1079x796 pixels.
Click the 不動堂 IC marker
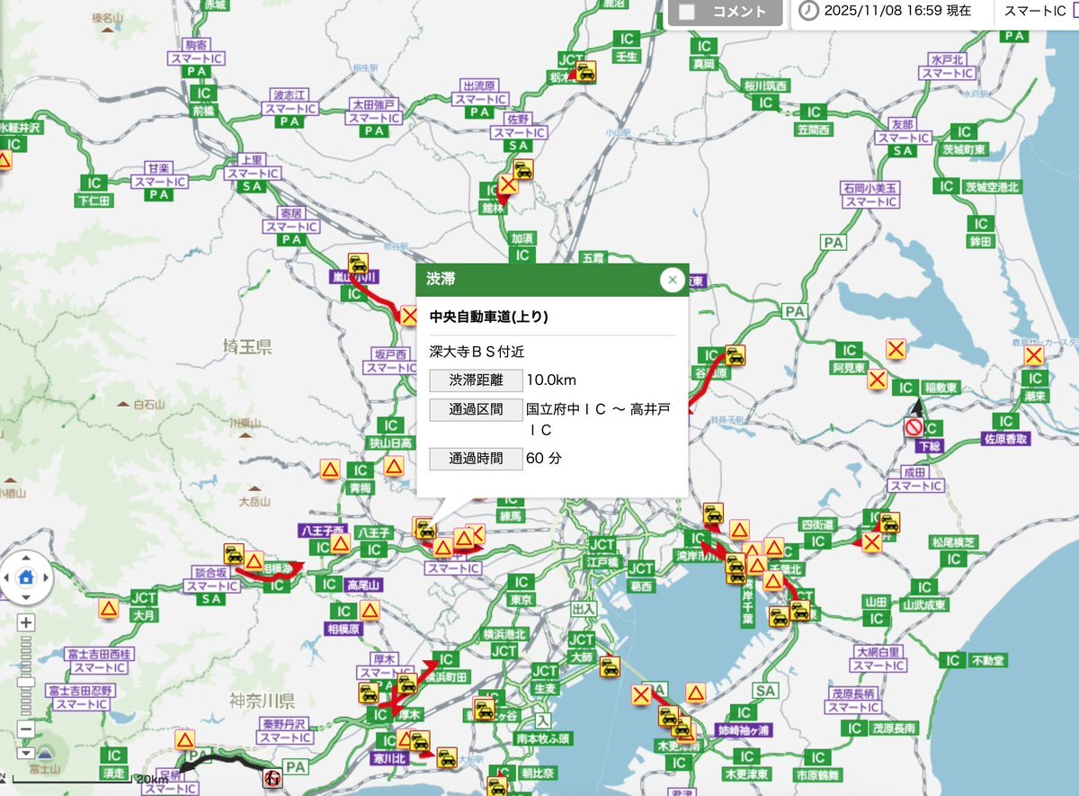pos(972,661)
